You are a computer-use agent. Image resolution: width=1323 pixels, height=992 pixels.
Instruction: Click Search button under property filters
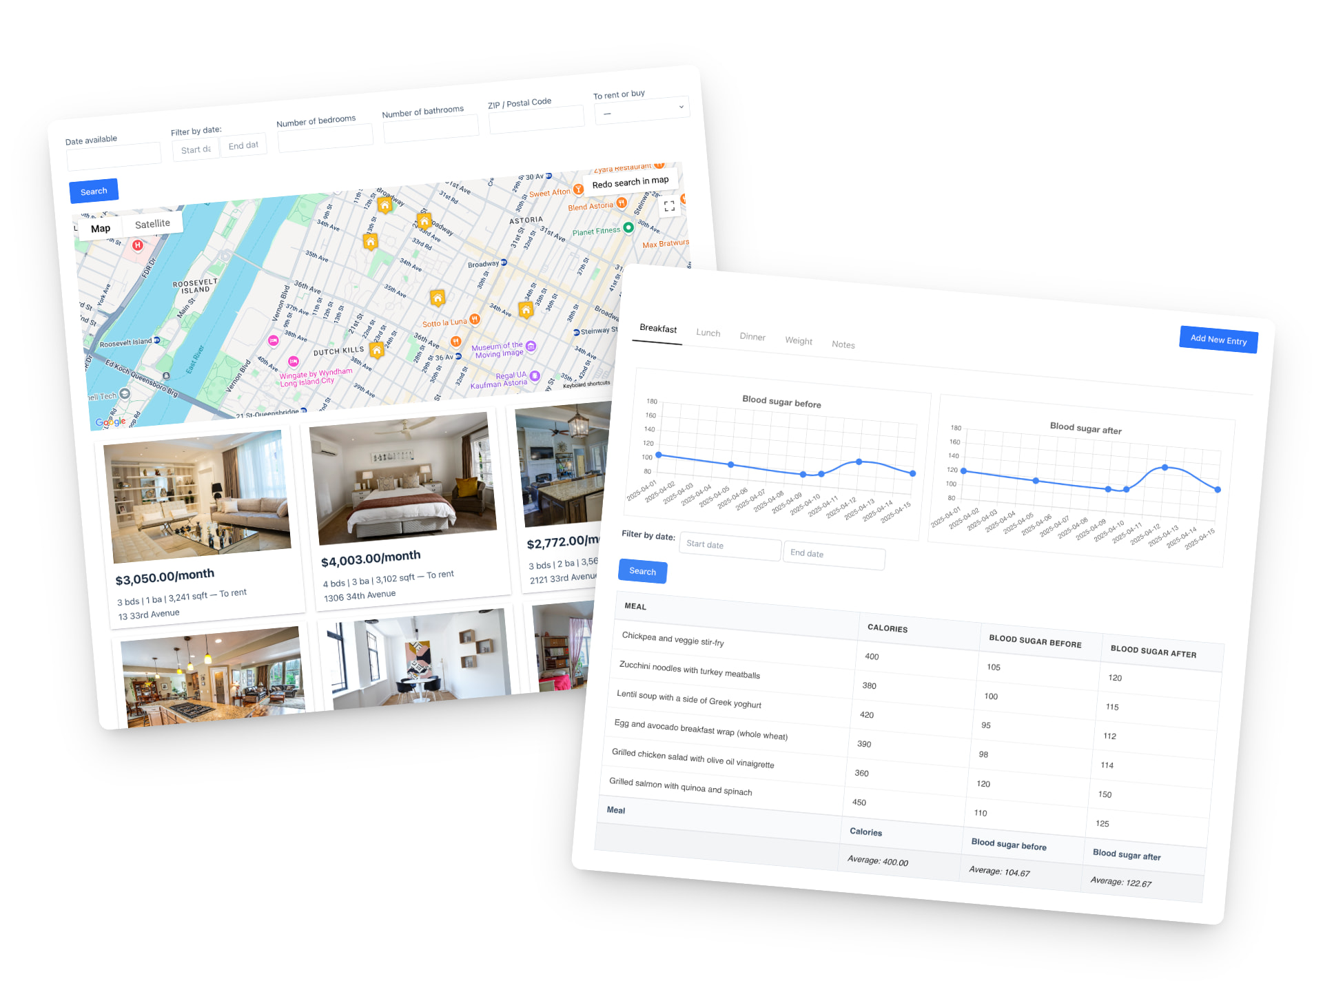tap(94, 191)
